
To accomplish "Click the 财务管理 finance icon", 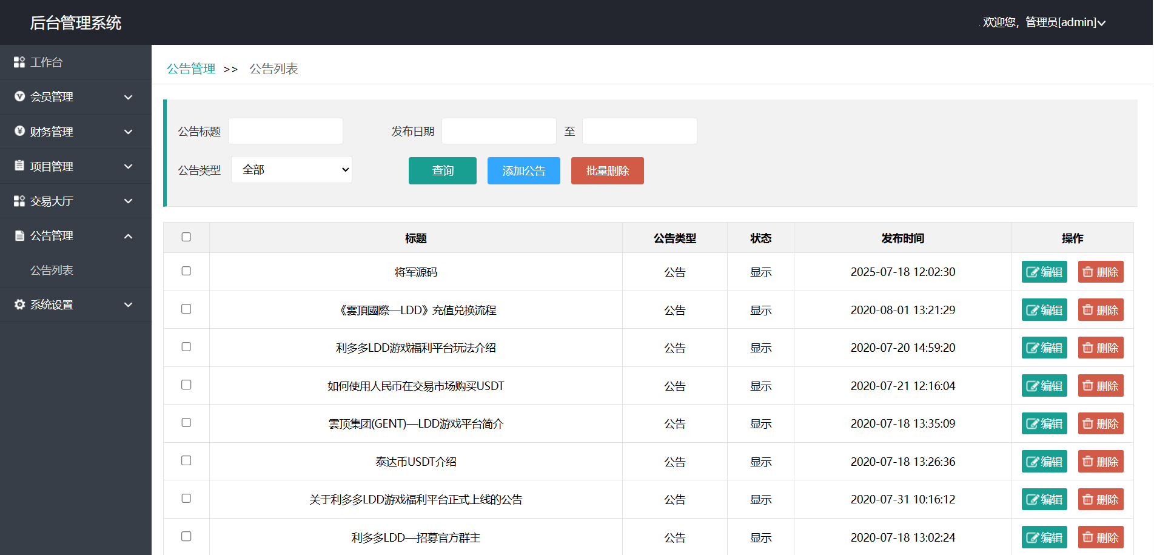I will click(19, 131).
